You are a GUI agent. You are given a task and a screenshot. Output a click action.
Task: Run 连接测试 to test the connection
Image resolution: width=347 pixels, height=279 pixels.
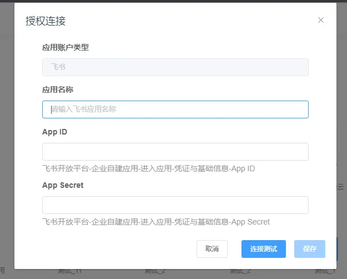(263, 249)
